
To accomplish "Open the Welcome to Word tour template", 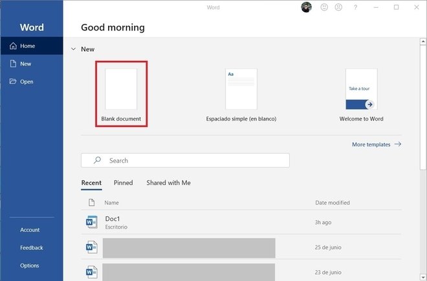I will click(362, 94).
